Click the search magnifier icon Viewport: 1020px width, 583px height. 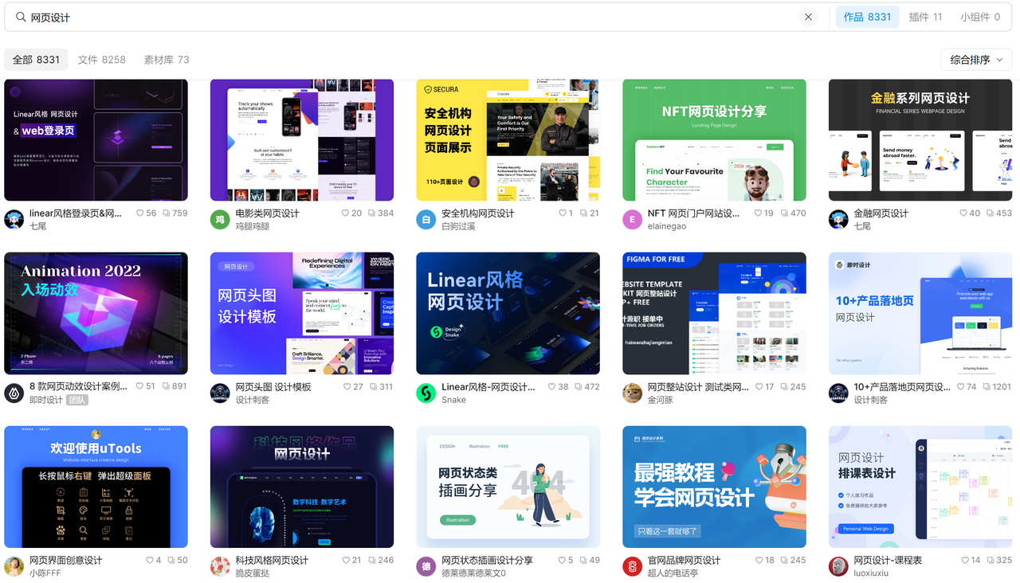[21, 17]
